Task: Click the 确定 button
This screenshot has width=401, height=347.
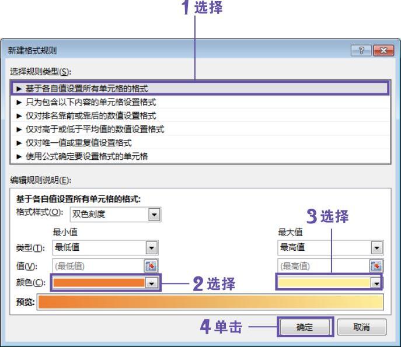Action: [304, 327]
